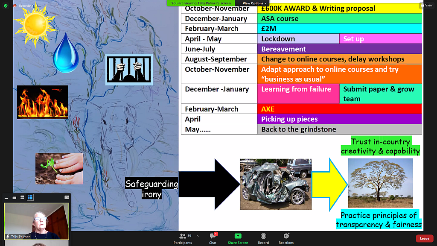
Task: Click the partially visible video thumbnail below Tally Palmer
Action: 37,243
